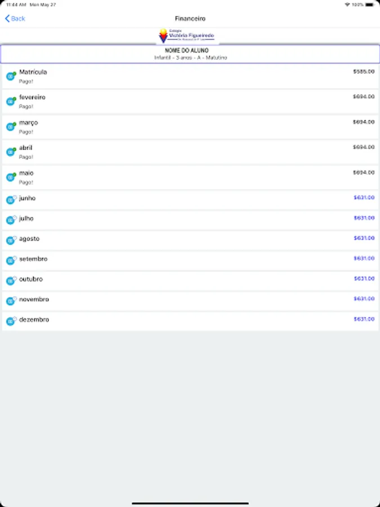Tap the $631.00 amount for dezembro
380x507 pixels.
coord(364,319)
